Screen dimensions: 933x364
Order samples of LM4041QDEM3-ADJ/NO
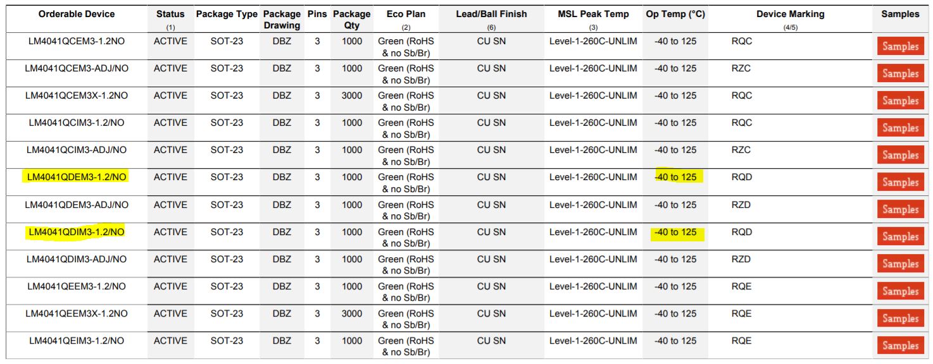tap(900, 209)
